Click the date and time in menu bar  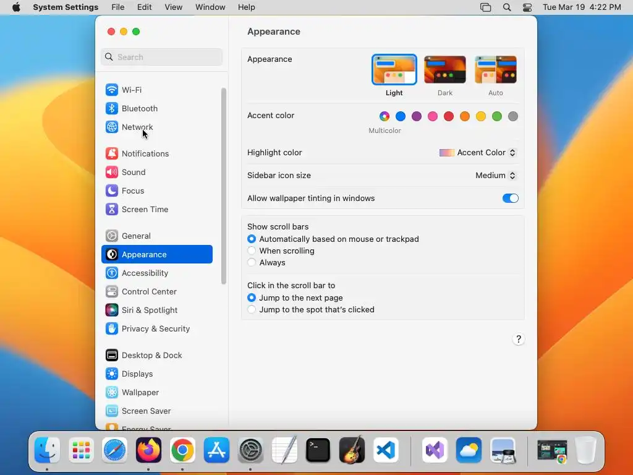[x=582, y=7]
